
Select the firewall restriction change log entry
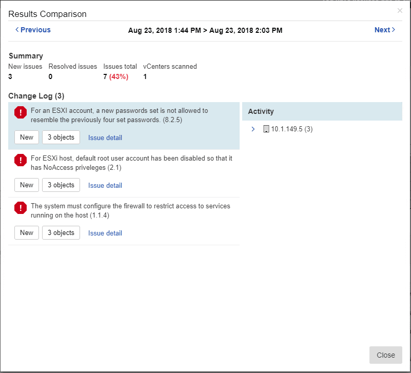click(130, 210)
